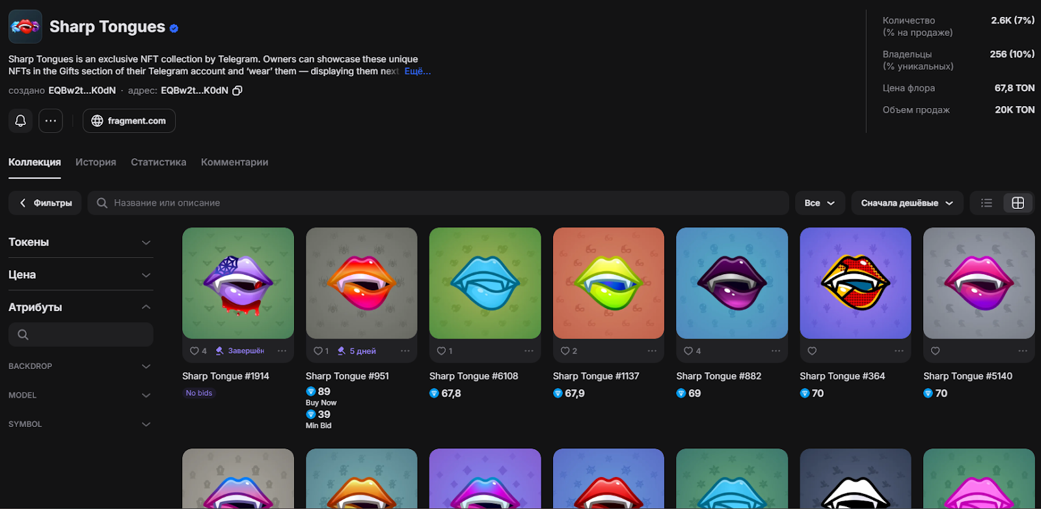Expand the BACKDROP attribute section
The image size is (1041, 509).
click(81, 366)
